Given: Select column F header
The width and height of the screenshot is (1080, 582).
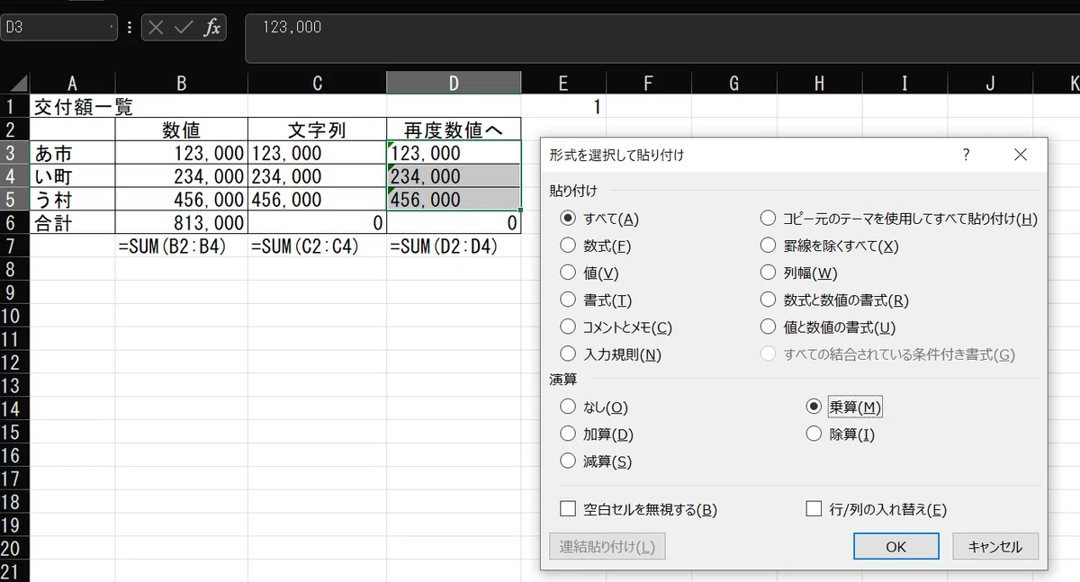Looking at the screenshot, I should (648, 84).
